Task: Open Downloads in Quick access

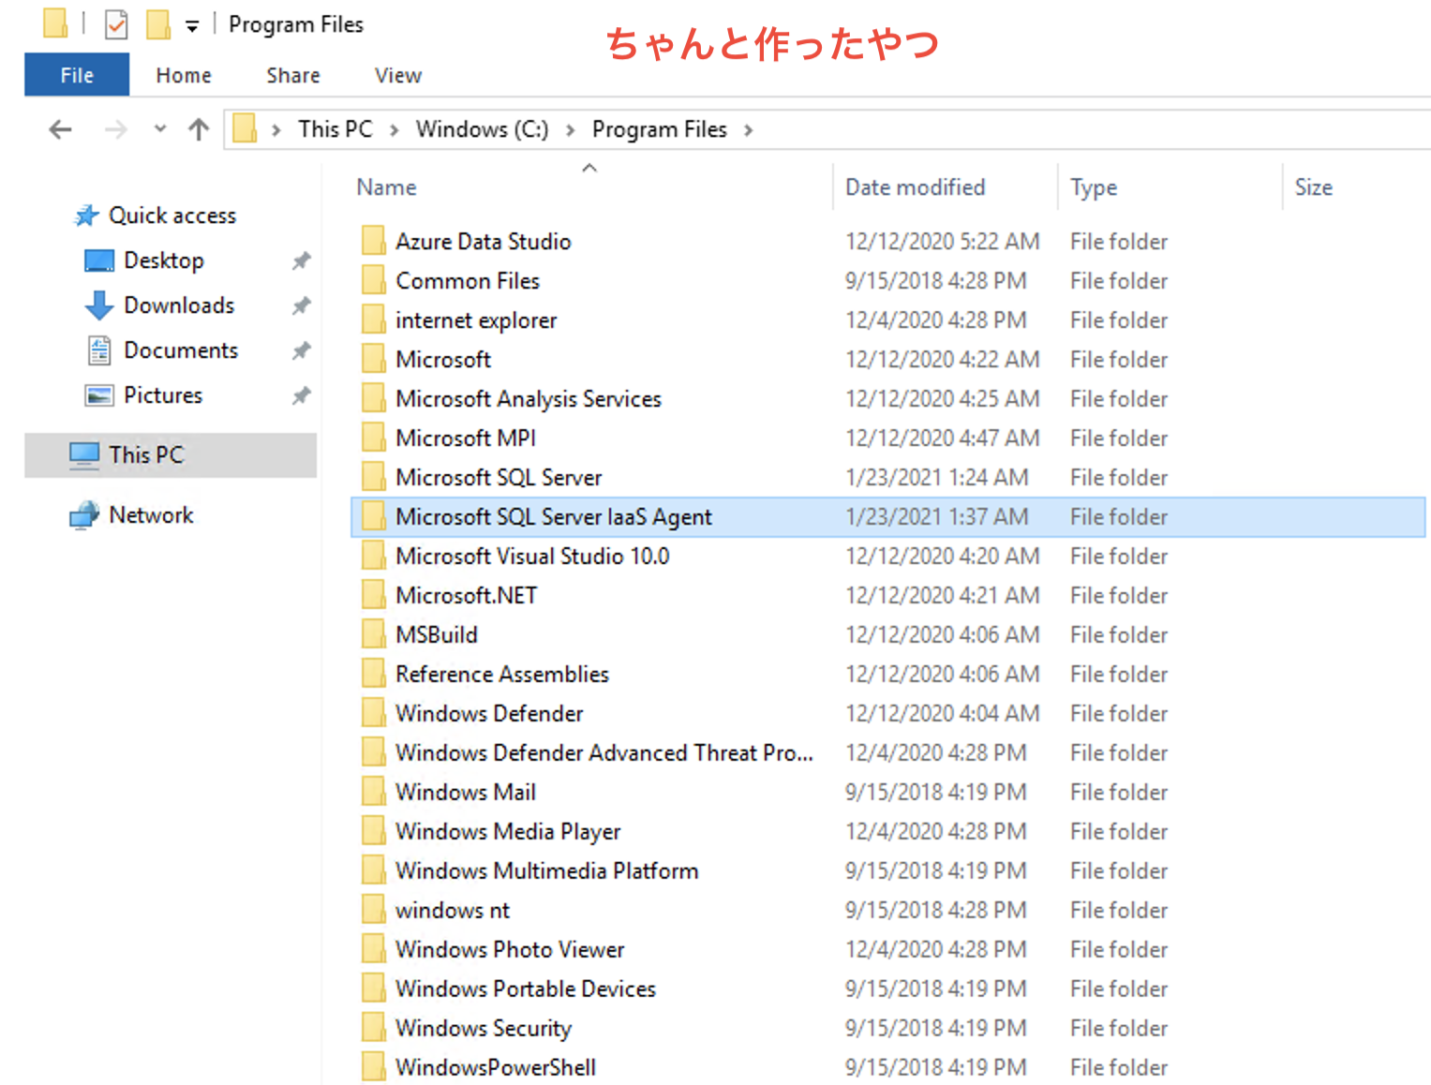Action: (x=178, y=305)
